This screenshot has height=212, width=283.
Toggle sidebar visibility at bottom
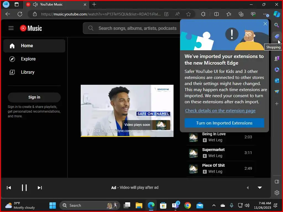tap(277, 182)
